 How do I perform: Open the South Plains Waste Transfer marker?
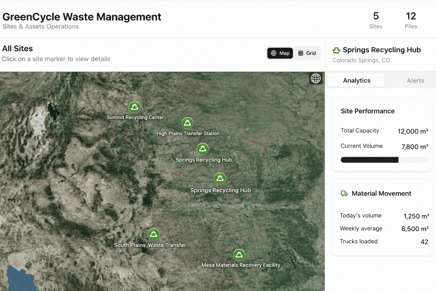(x=154, y=234)
